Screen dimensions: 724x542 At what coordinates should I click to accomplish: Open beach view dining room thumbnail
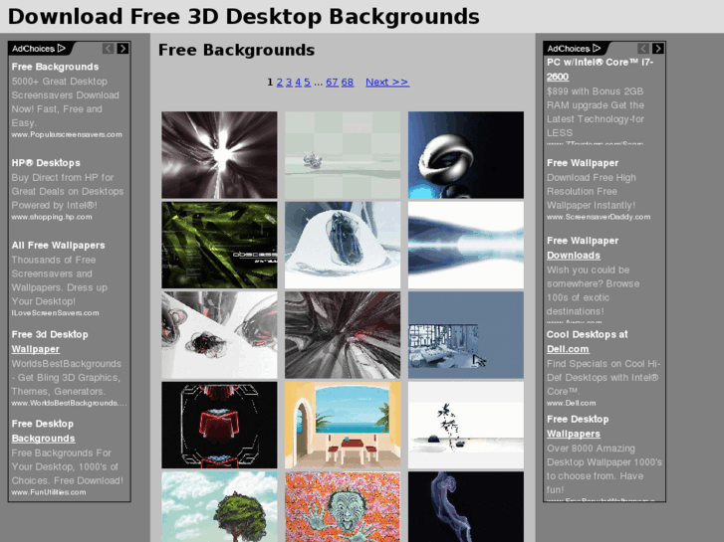343,425
